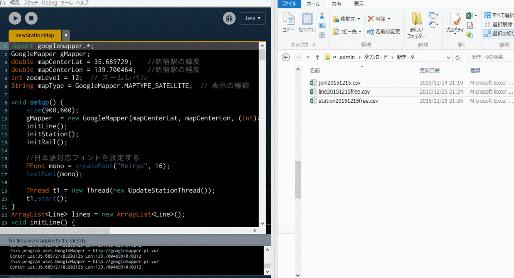This screenshot has height=278, width=514.
Task: Click 名前の変更 rename button
Action: (x=383, y=32)
